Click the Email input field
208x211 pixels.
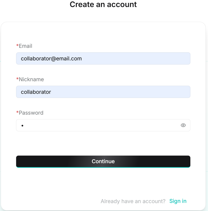[103, 59]
